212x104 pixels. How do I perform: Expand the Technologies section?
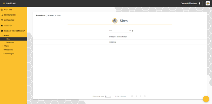pos(3,53)
